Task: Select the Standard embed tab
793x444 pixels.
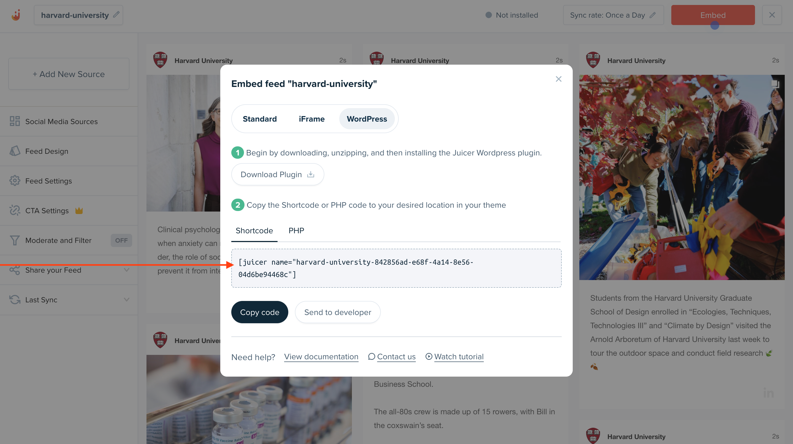Action: (259, 119)
